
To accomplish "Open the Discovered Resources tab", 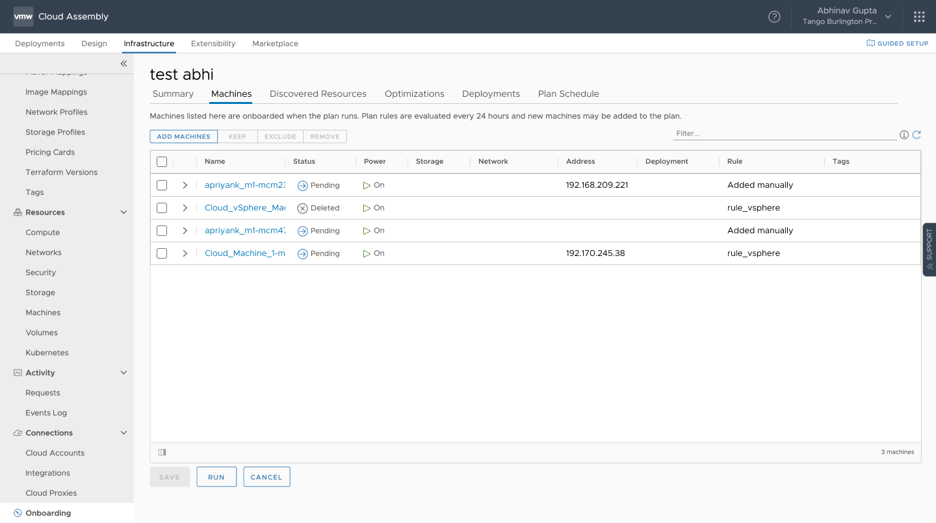I will (318, 94).
